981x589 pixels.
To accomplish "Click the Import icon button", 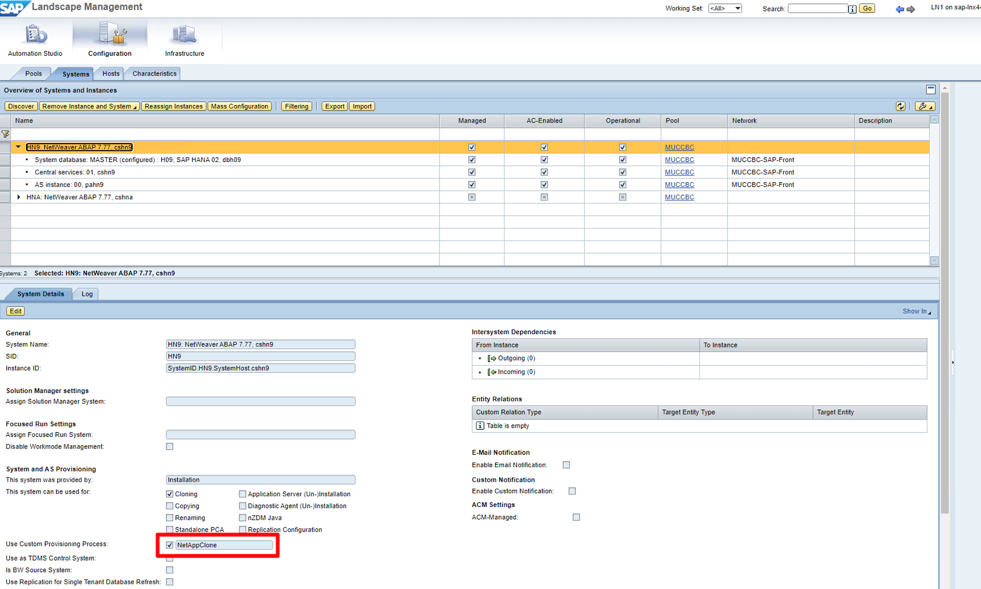I will pos(362,106).
